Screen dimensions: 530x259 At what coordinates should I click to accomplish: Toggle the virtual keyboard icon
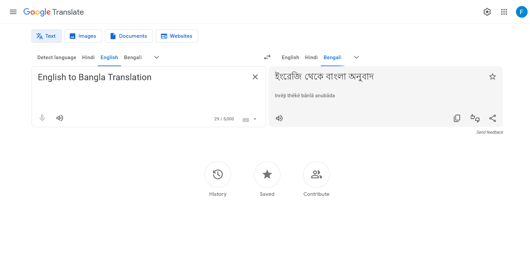246,120
